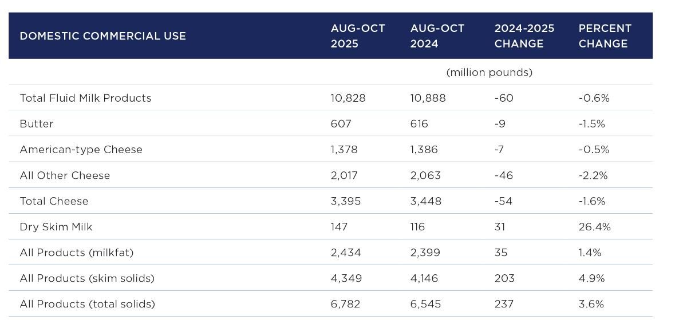The width and height of the screenshot is (675, 336).
Task: Click the Total Fluid Milk Products row label
Action: 85,98
